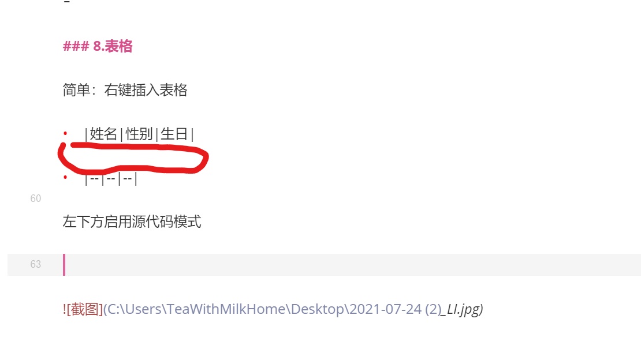Click the "![截图]" image alt text
Viewport: 641px width, 345px height.
83,309
